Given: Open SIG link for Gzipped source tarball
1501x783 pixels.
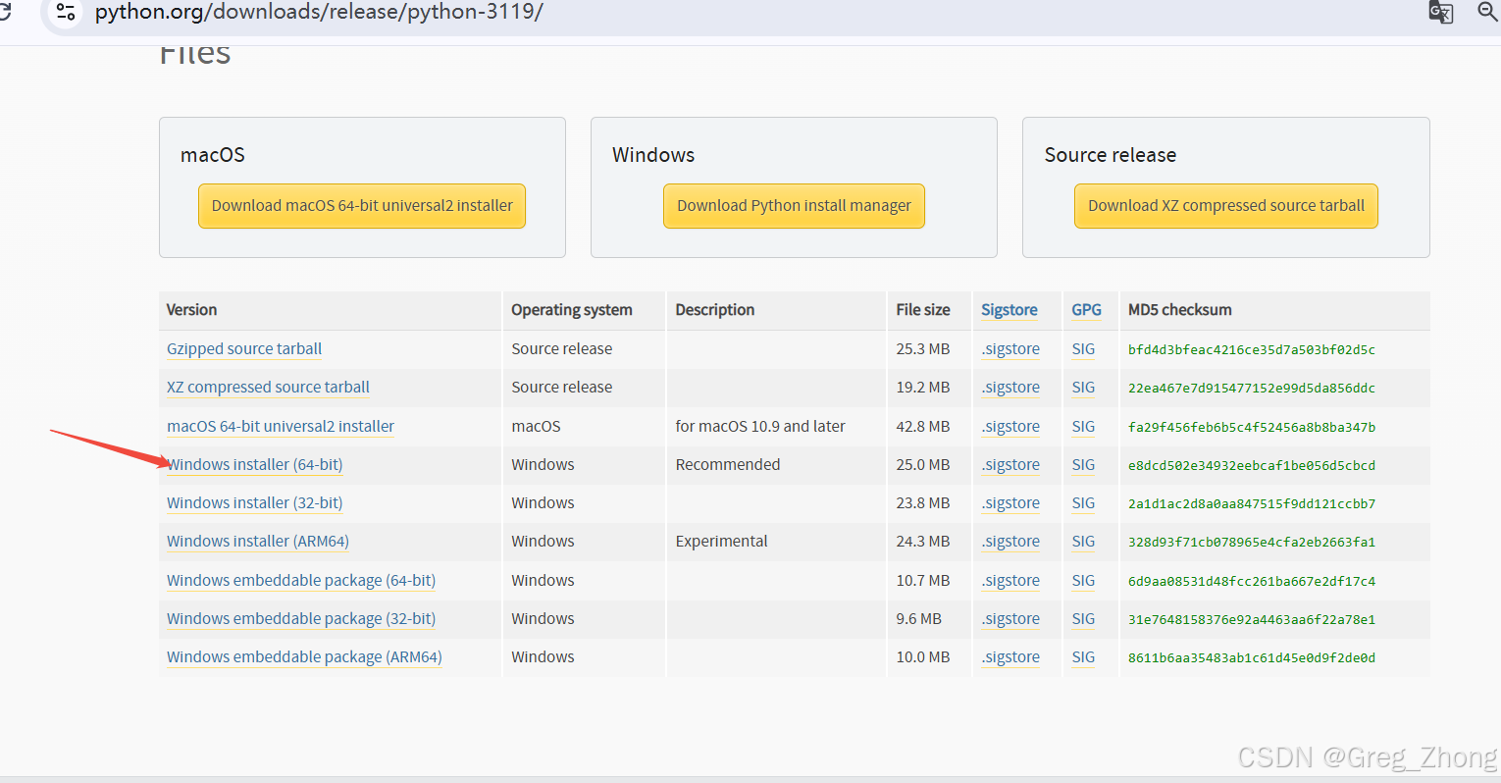Looking at the screenshot, I should [x=1083, y=349].
